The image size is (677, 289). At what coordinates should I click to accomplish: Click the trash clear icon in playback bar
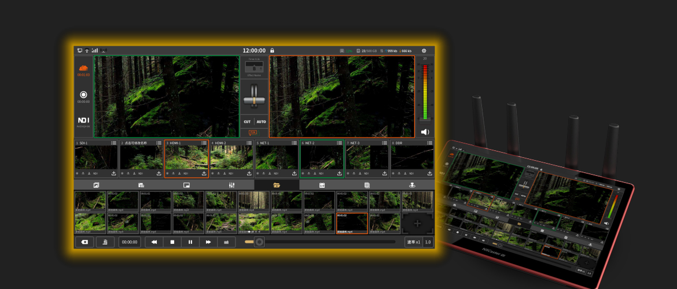click(105, 242)
